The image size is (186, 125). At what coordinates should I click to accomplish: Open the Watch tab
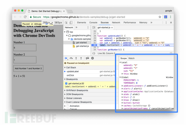(x=131, y=58)
